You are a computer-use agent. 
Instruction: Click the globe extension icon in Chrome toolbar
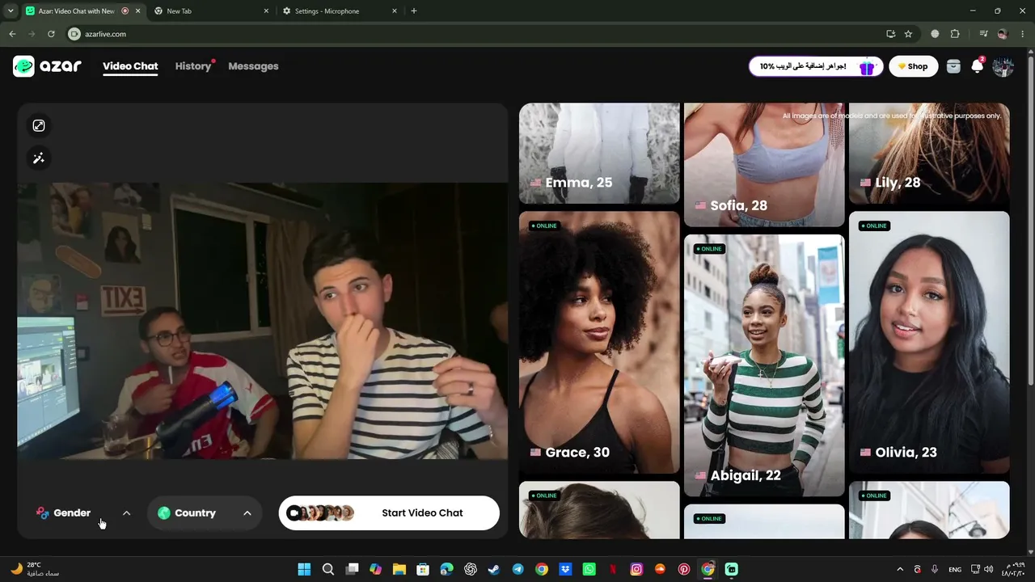(x=935, y=34)
